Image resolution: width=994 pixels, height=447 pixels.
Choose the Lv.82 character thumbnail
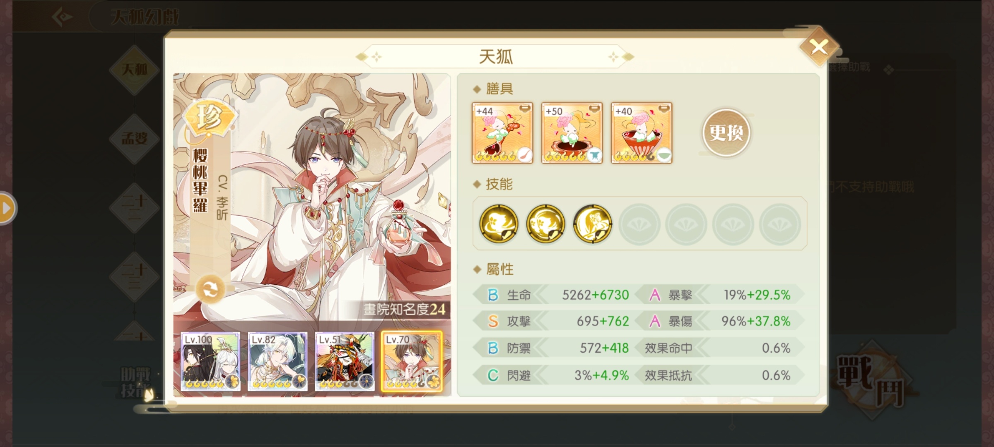tap(277, 362)
